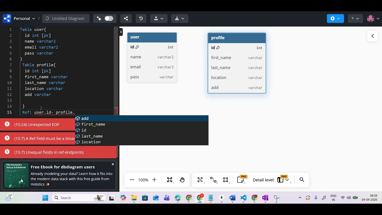Open Word from taskbar

coord(232,198)
